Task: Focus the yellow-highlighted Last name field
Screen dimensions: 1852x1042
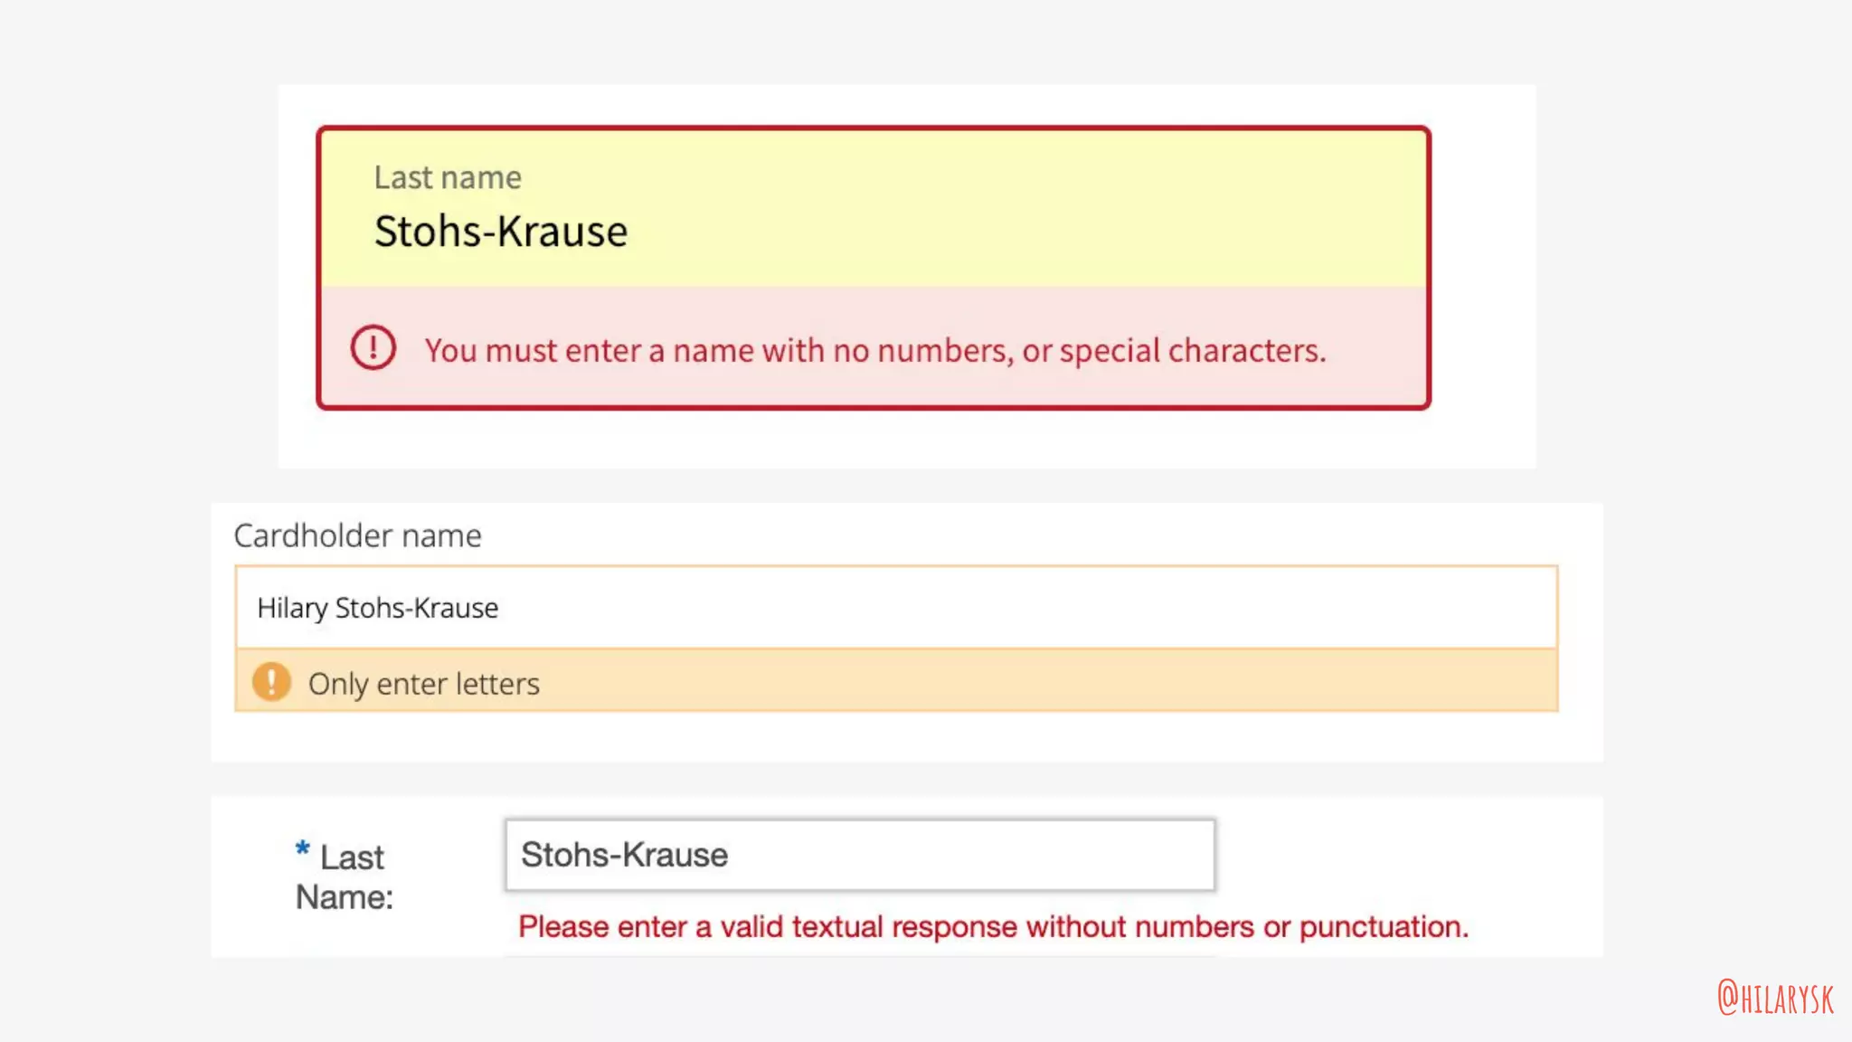Action: [x=873, y=210]
